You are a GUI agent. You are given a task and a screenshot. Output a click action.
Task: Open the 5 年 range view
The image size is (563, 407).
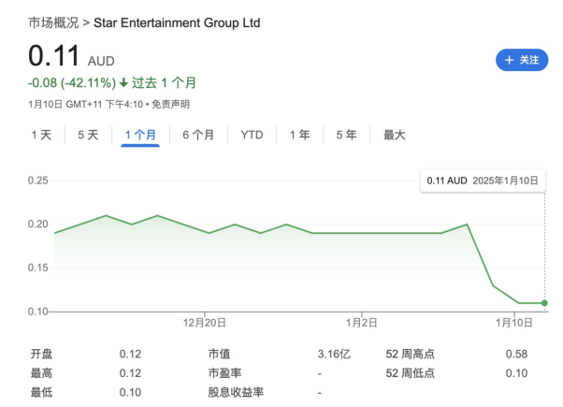click(346, 135)
